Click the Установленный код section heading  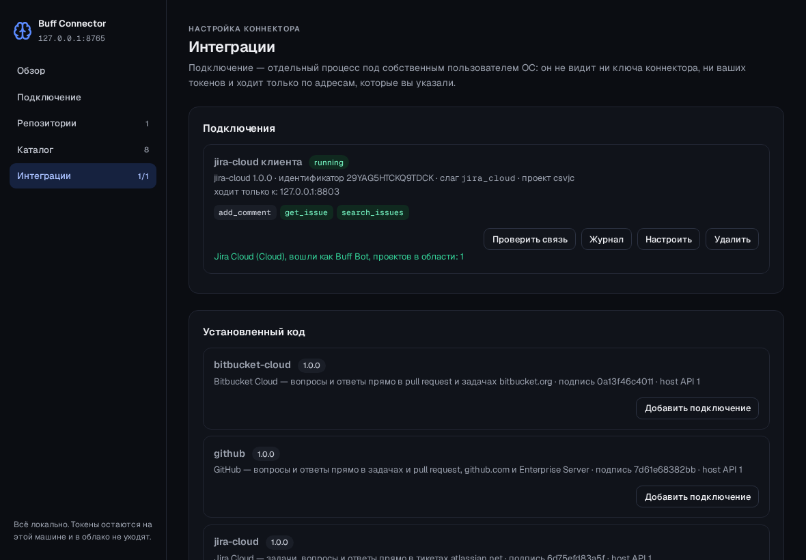pyautogui.click(x=254, y=332)
